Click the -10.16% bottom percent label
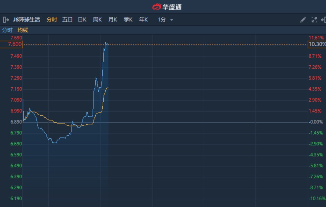 pyautogui.click(x=317, y=199)
